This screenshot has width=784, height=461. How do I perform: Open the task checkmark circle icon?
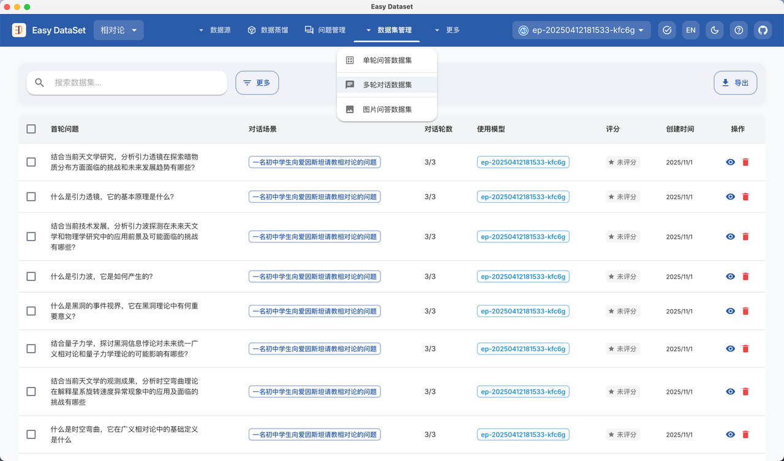667,30
